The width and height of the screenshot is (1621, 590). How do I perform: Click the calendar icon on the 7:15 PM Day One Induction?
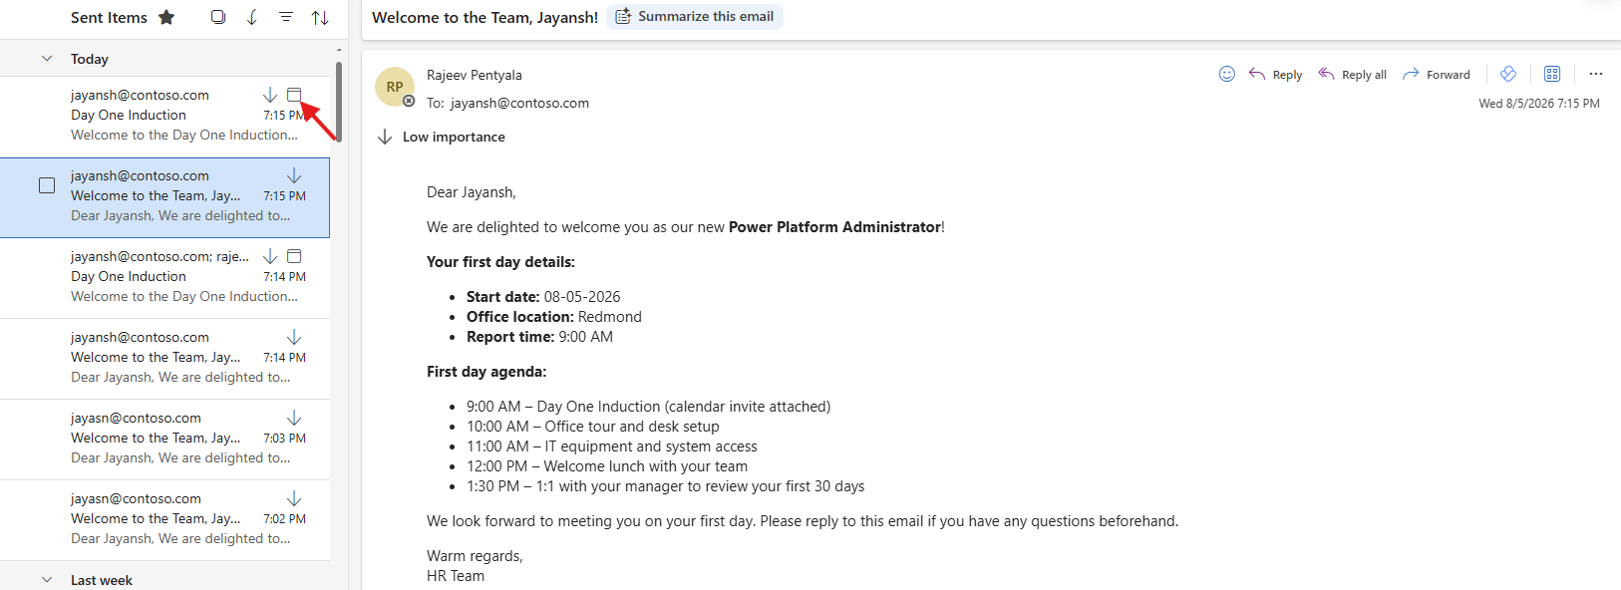[x=294, y=95]
